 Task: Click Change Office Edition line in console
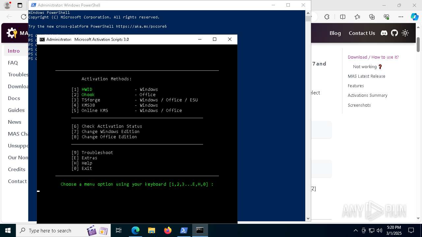click(104, 137)
